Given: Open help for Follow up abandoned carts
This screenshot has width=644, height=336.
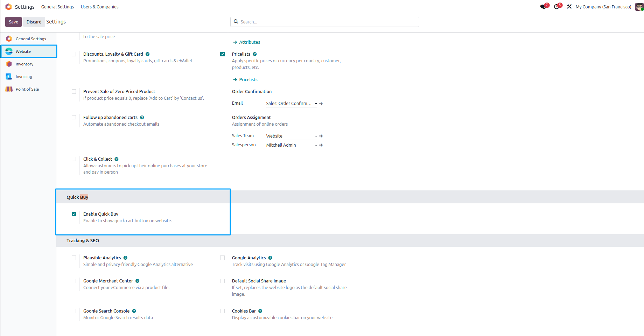Looking at the screenshot, I should 142,118.
